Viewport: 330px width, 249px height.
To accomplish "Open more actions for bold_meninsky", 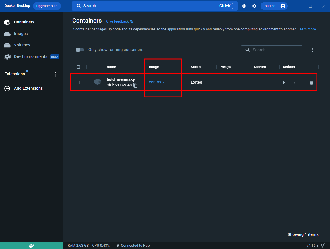I will coord(294,83).
